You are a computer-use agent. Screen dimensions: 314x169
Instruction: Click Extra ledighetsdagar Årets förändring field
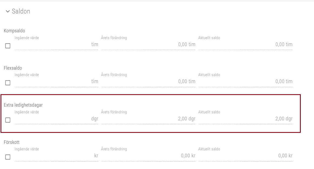point(148,119)
